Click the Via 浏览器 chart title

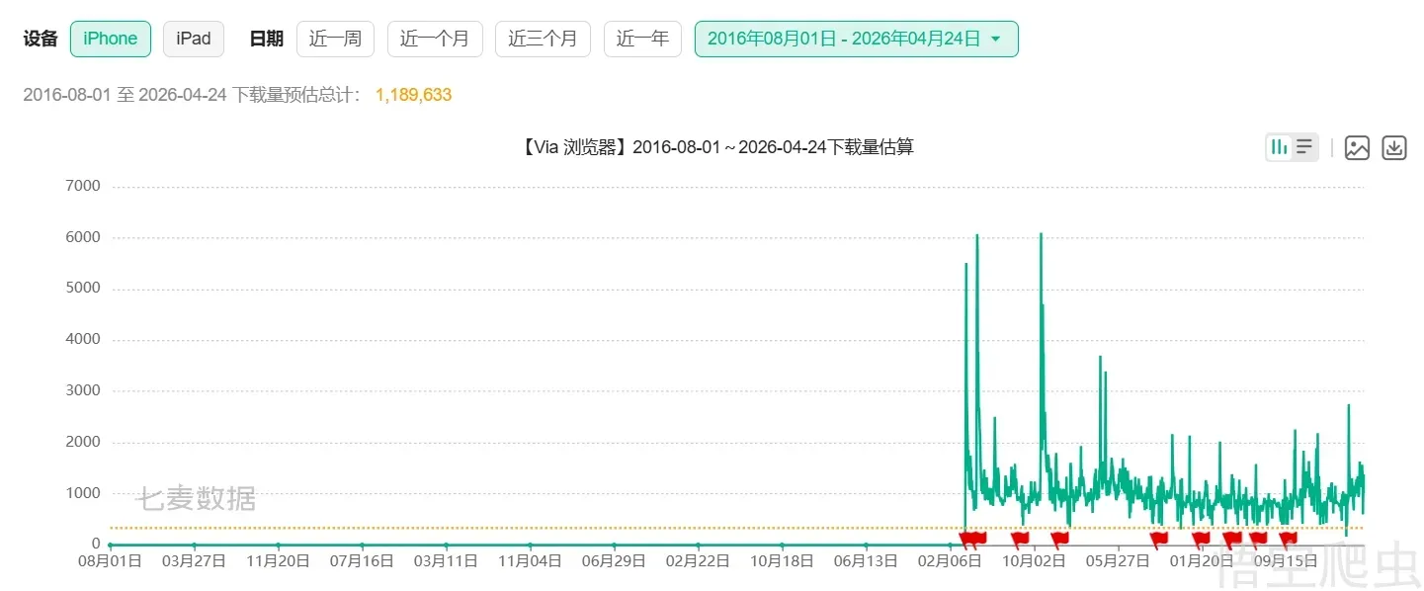715,147
